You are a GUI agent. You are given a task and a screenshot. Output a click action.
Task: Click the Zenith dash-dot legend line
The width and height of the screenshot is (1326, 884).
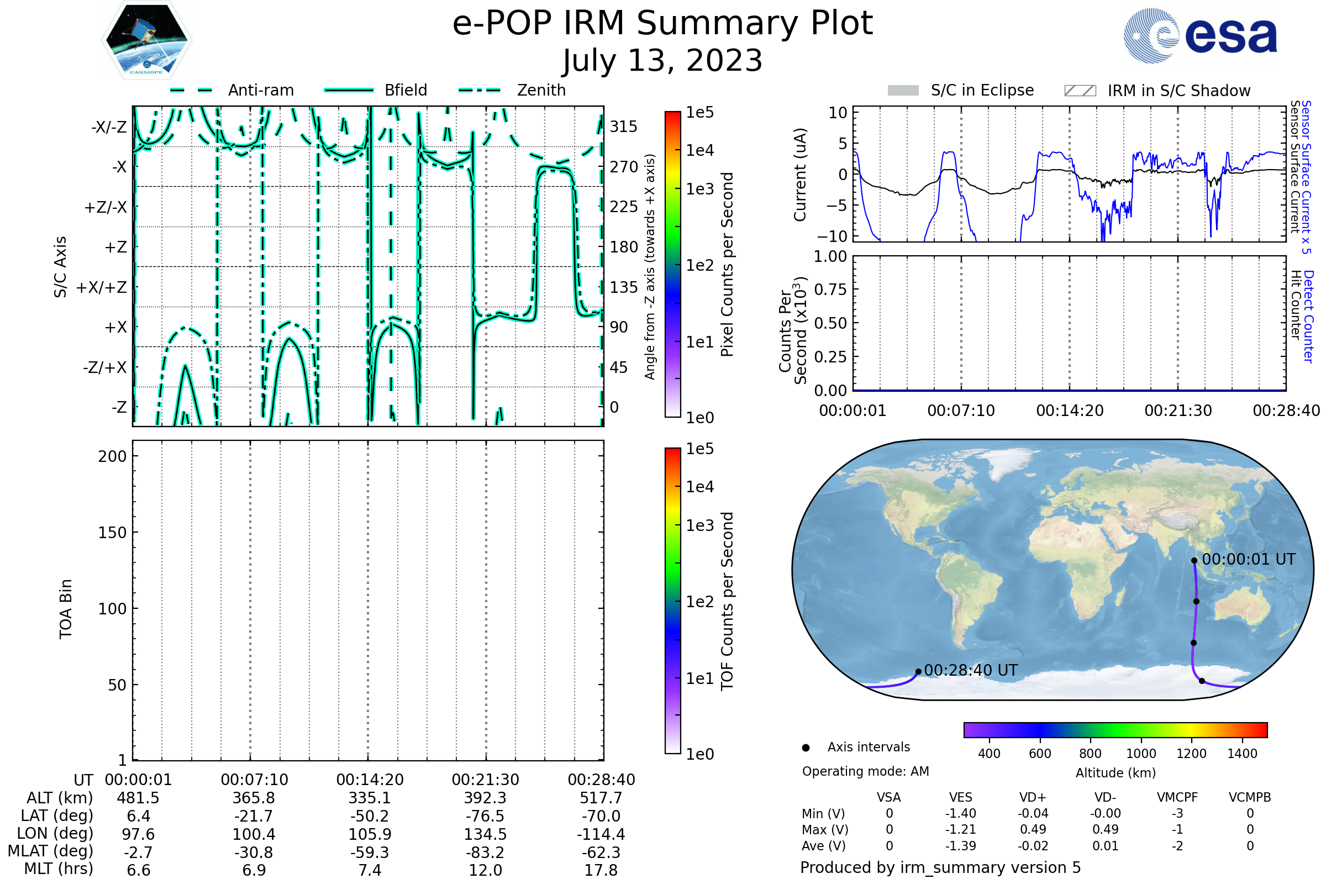coord(480,90)
